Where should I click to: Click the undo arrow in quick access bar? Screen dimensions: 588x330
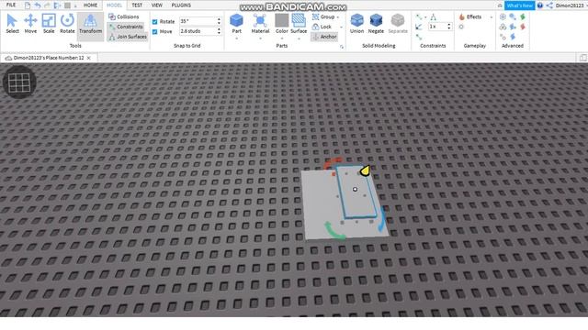[38, 5]
